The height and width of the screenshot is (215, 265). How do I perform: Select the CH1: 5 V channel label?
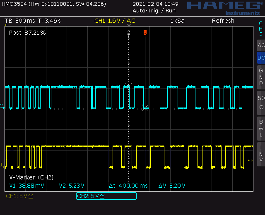click(19, 196)
